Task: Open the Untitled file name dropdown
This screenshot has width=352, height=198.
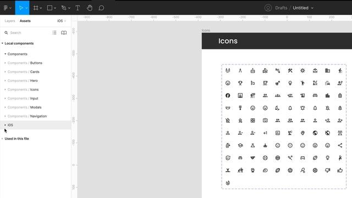Action: (312, 8)
